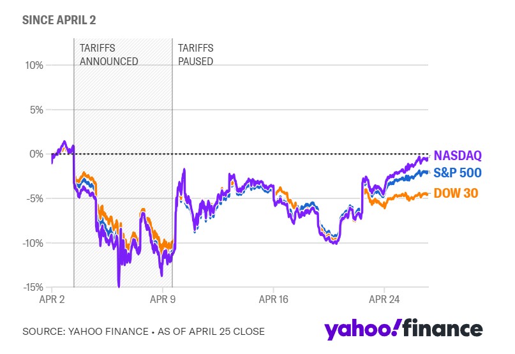Click the 5% y-axis label

point(36,110)
